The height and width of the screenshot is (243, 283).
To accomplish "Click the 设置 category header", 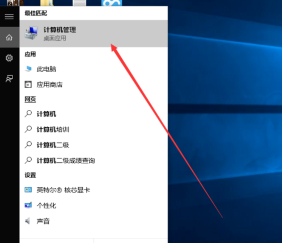I will [30, 175].
